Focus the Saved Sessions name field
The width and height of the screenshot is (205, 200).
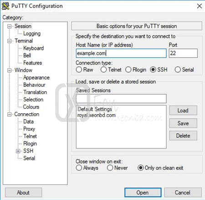[x=121, y=99]
